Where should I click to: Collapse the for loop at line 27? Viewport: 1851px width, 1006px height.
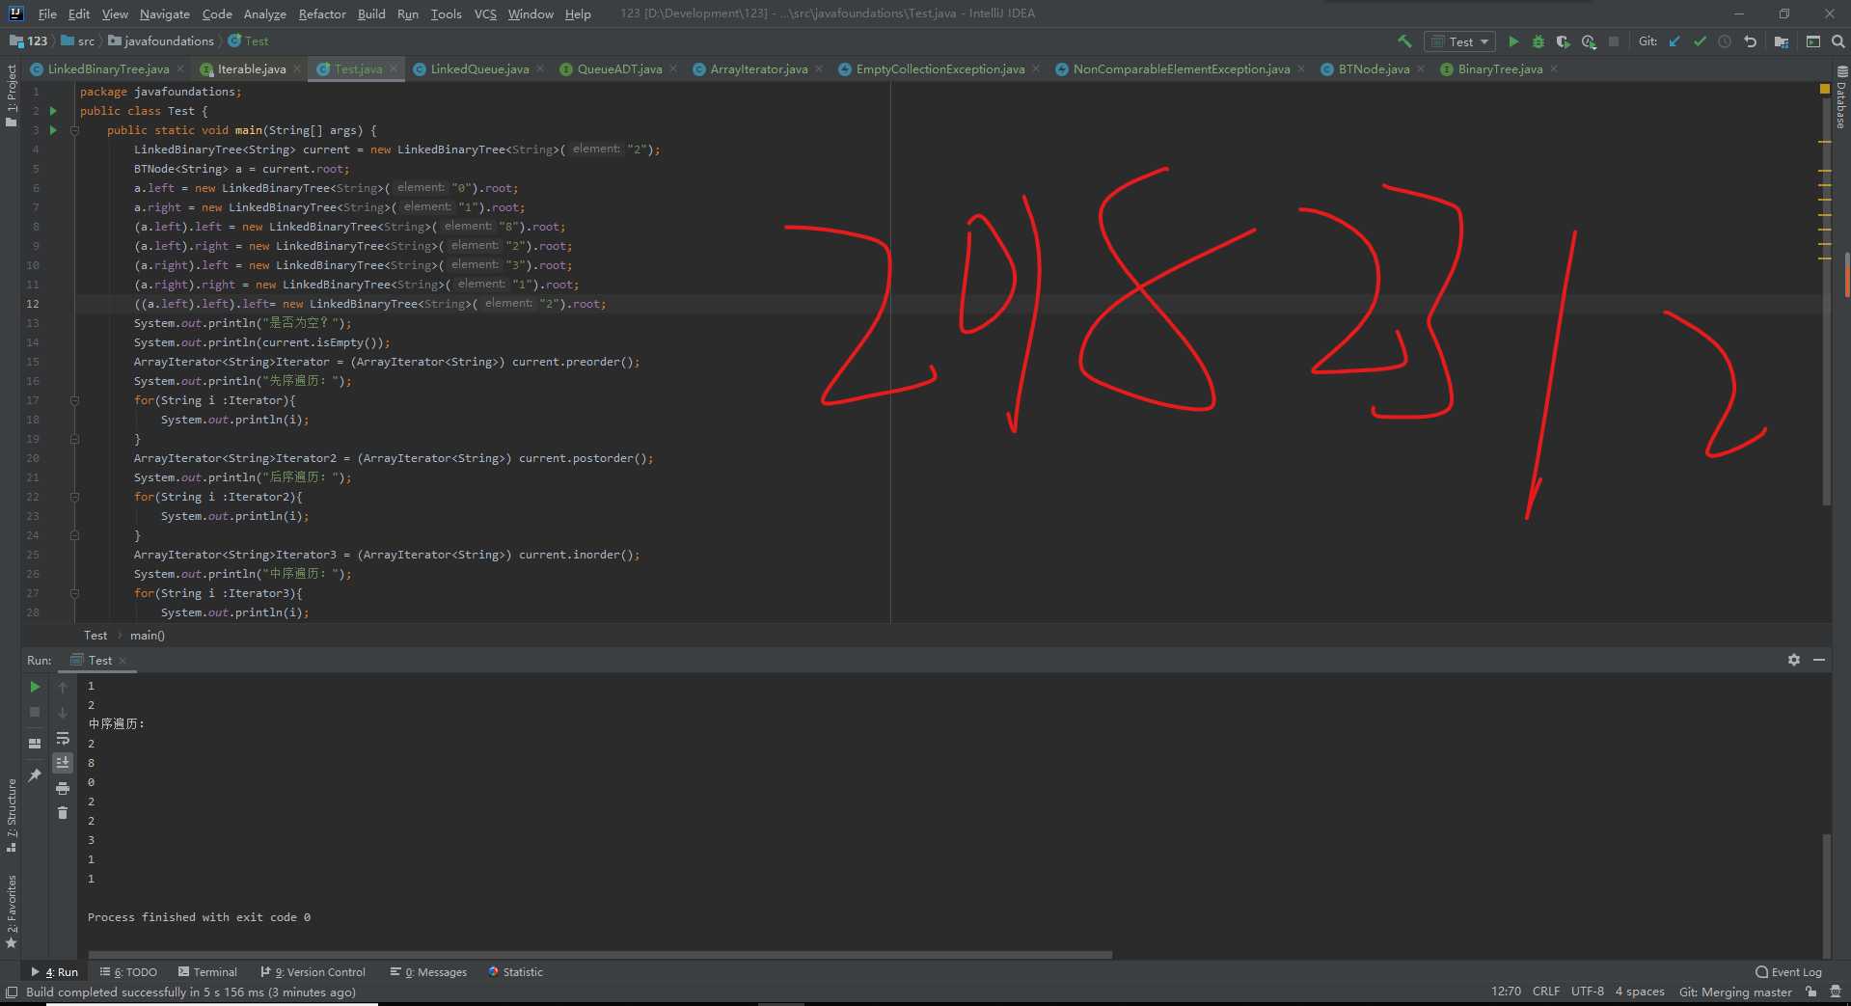point(74,593)
